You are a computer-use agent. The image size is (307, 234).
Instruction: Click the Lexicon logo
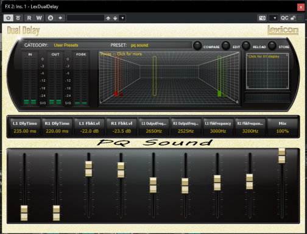(283, 30)
